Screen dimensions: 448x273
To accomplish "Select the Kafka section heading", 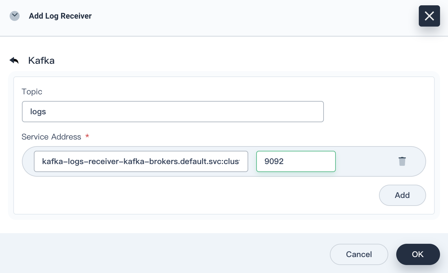I will [41, 60].
